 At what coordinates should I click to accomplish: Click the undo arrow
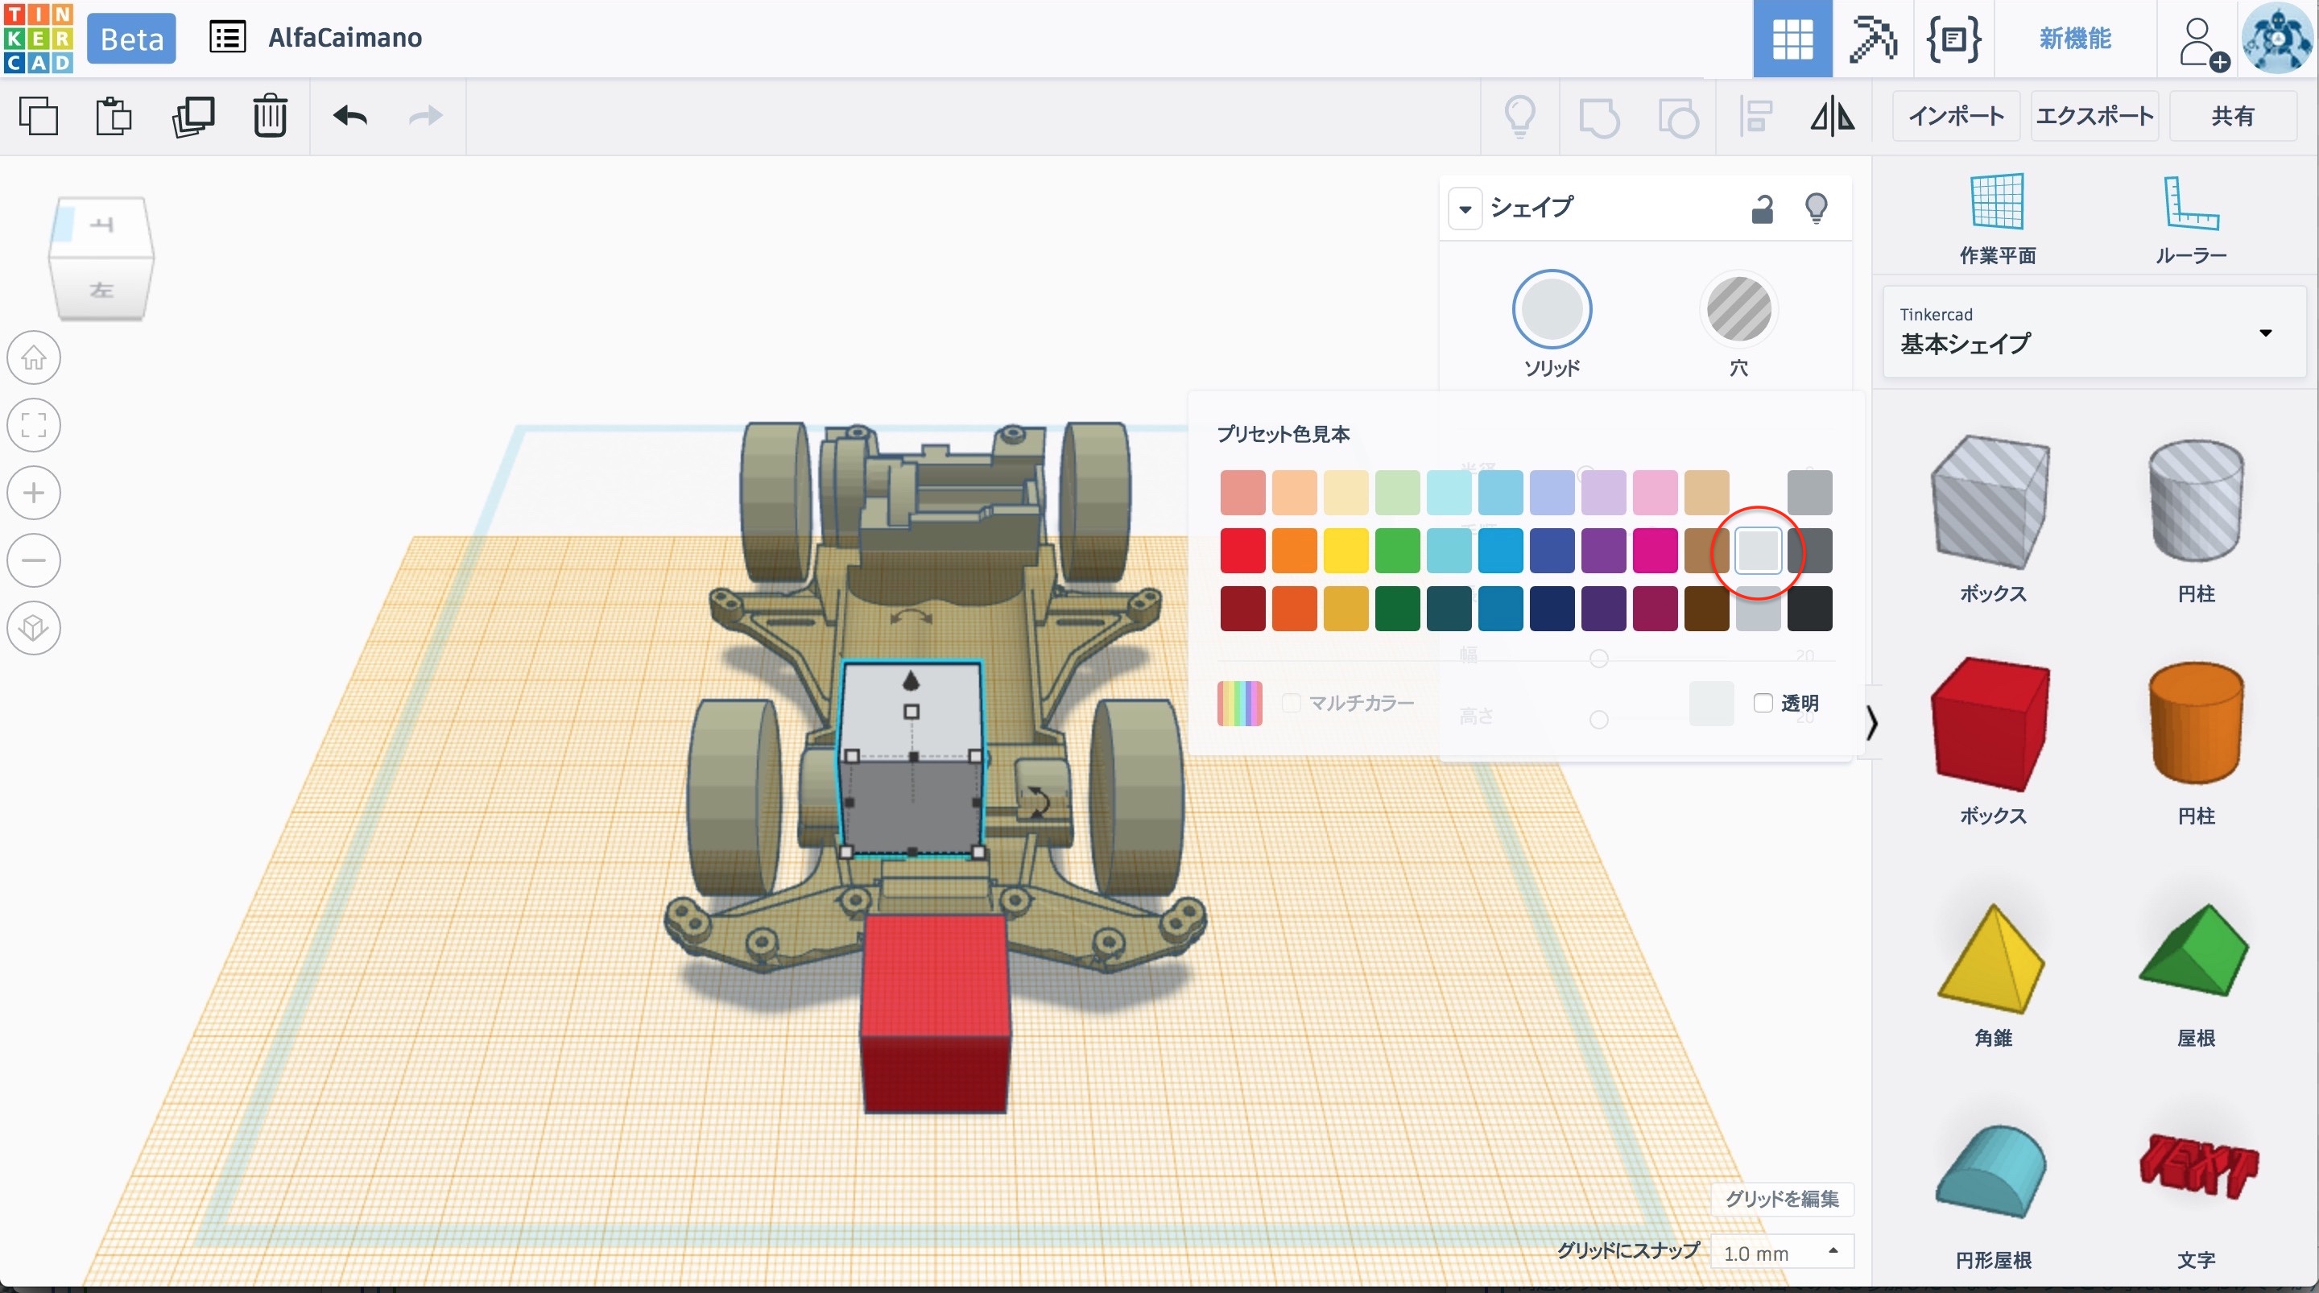pos(350,116)
